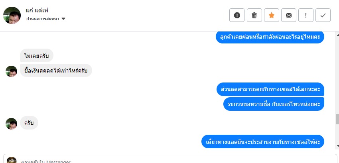
Task: Click the blue message รบกวนขอทราบชื่อ กับเบอร์โทรหน่อยค่ะ
Action: coord(274,104)
